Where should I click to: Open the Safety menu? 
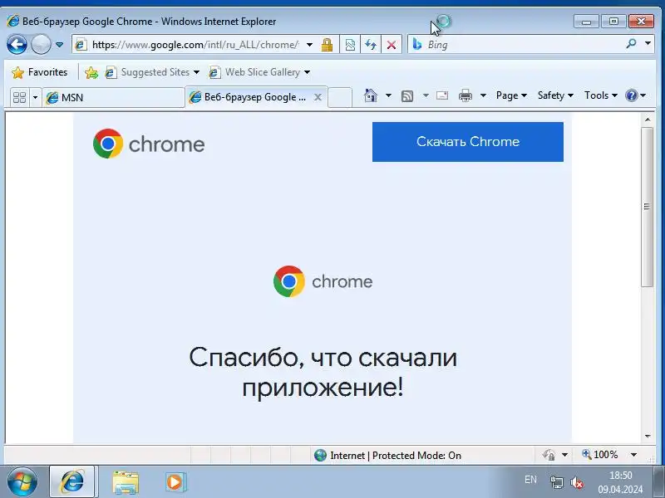(x=555, y=95)
